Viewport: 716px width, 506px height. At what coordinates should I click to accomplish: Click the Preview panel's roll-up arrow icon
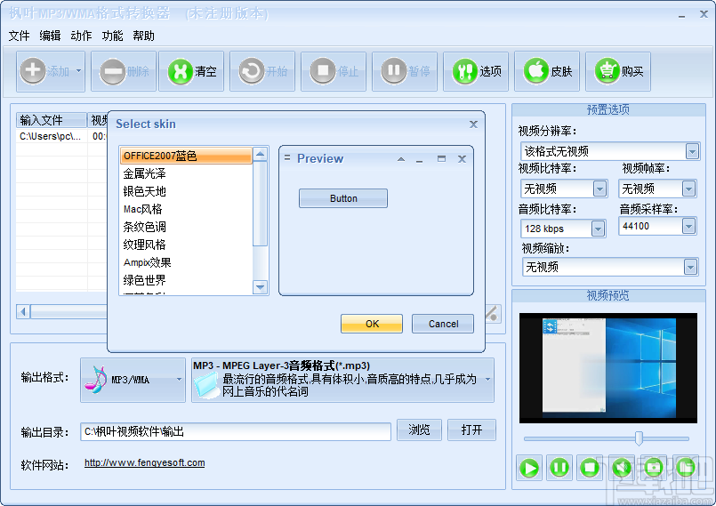pos(401,159)
